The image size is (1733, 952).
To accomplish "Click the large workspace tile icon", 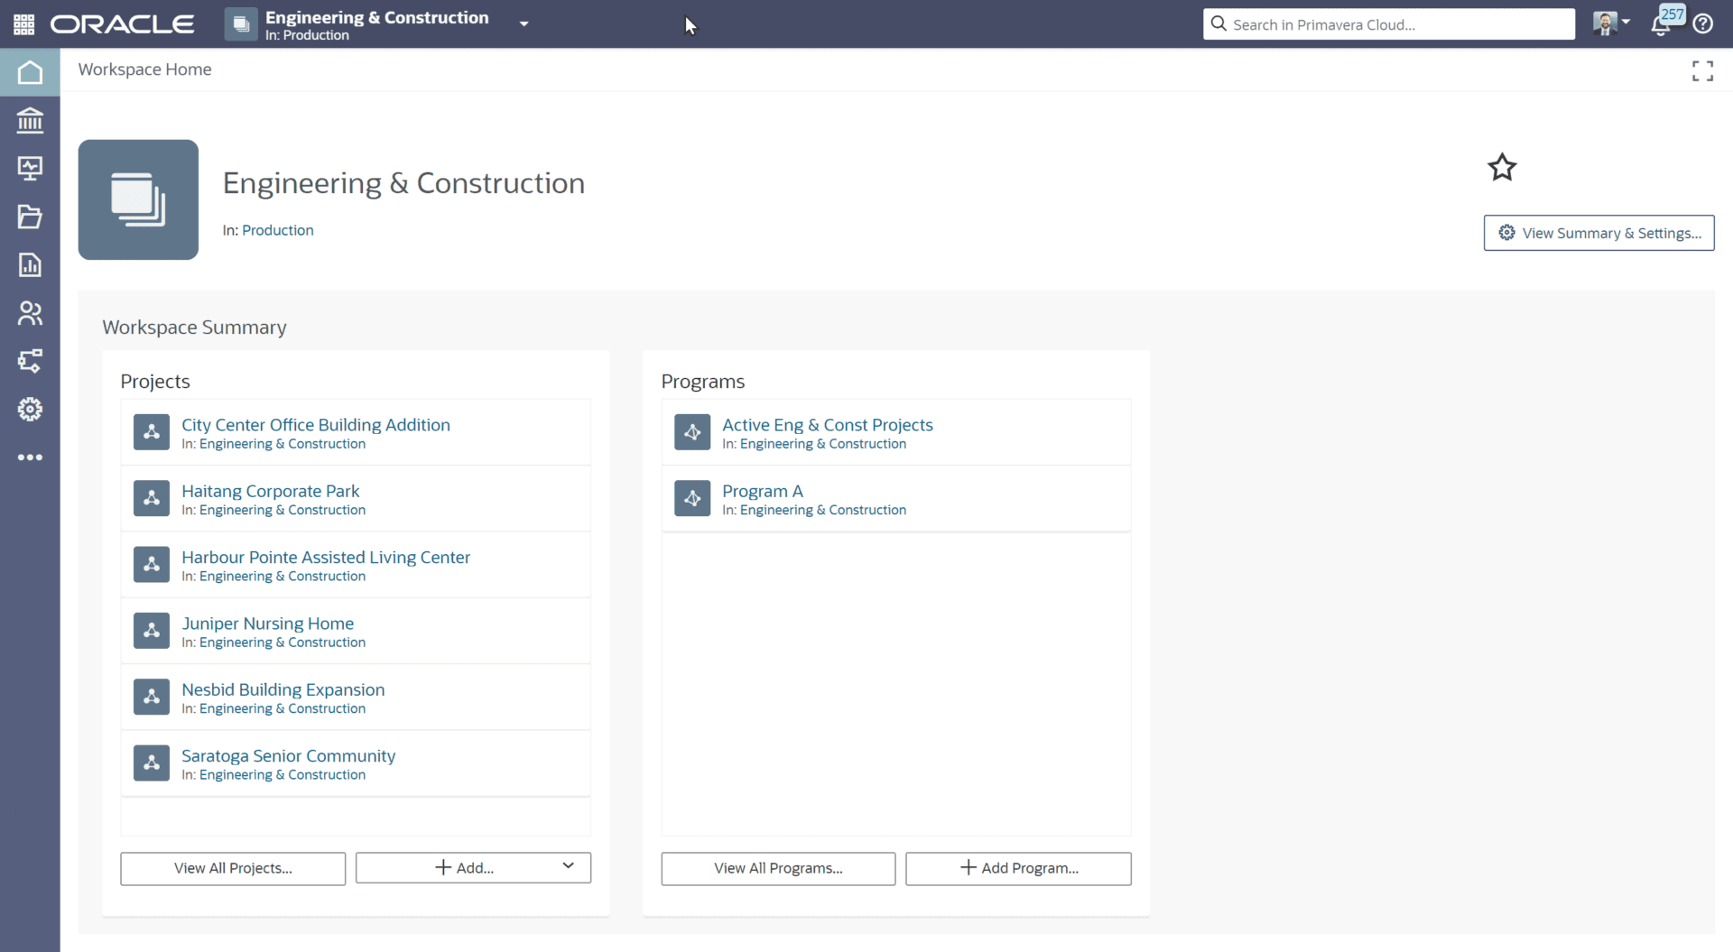I will pos(138,199).
